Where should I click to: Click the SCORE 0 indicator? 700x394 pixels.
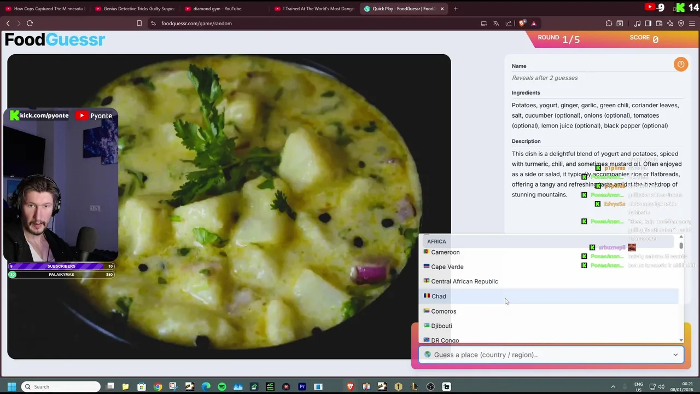click(x=644, y=39)
